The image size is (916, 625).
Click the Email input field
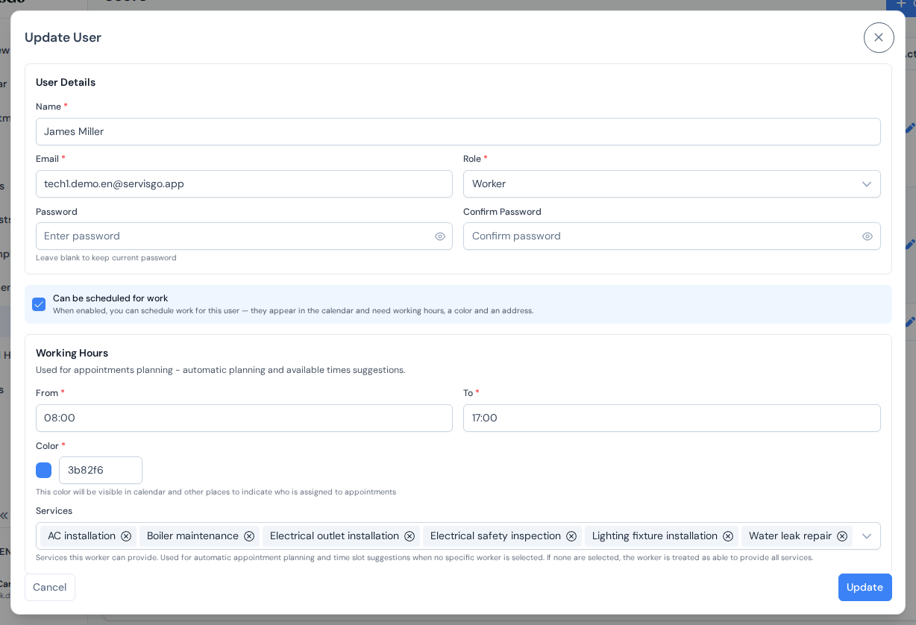(x=244, y=184)
